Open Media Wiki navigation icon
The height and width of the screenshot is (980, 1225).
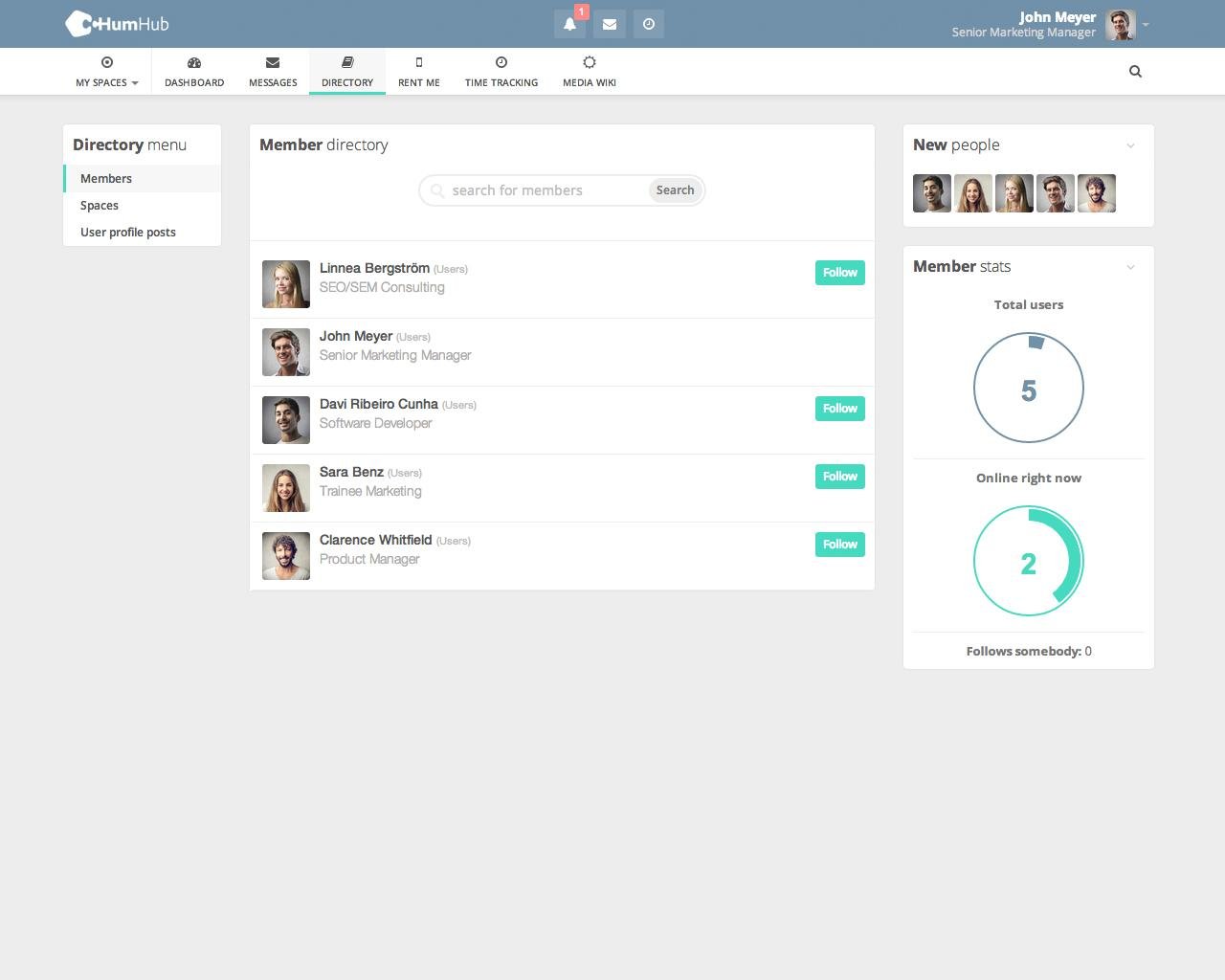(590, 63)
